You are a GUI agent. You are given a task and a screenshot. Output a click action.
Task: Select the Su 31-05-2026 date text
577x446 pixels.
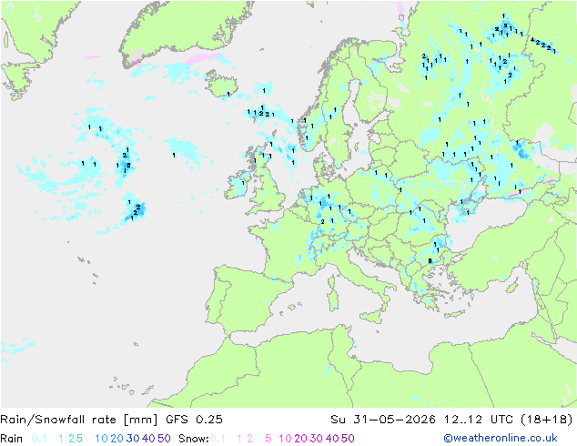pyautogui.click(x=383, y=420)
